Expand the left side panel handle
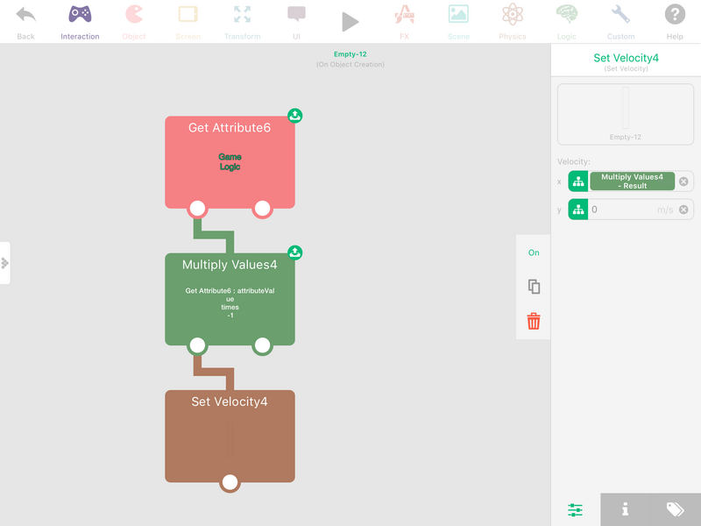This screenshot has width=701, height=526. [x=5, y=263]
